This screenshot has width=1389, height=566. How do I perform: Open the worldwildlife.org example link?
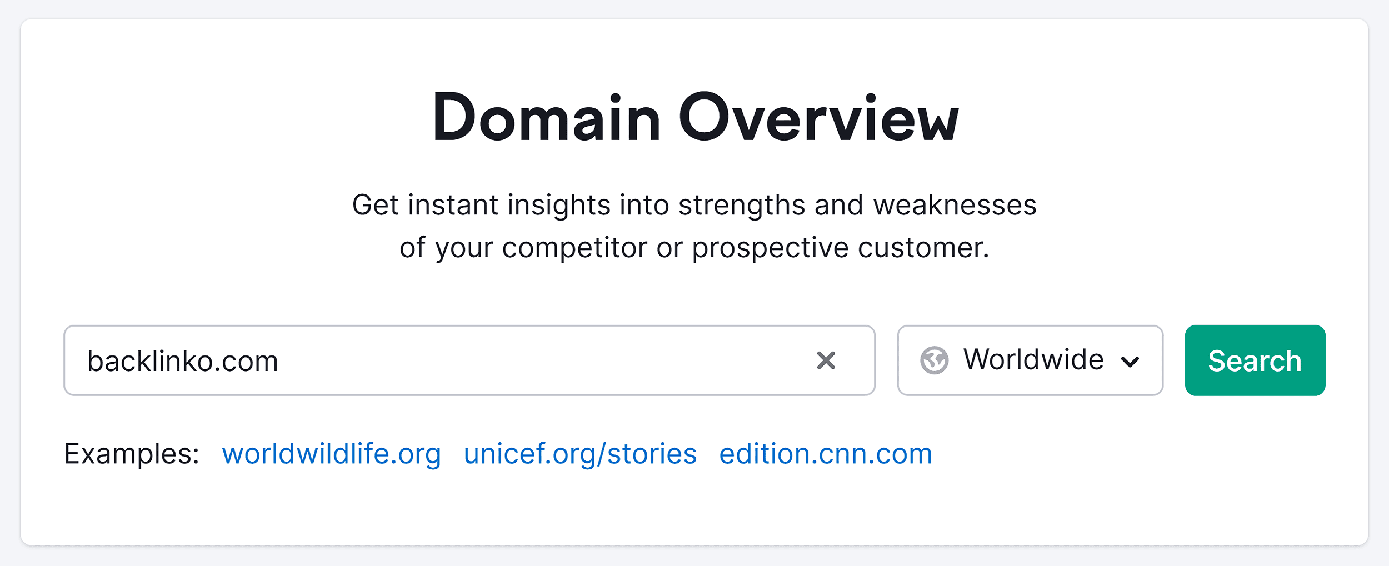pyautogui.click(x=331, y=454)
